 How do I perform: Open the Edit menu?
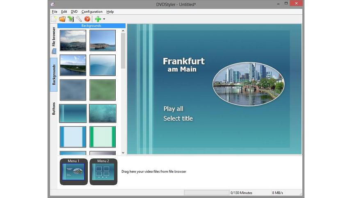pyautogui.click(x=64, y=12)
